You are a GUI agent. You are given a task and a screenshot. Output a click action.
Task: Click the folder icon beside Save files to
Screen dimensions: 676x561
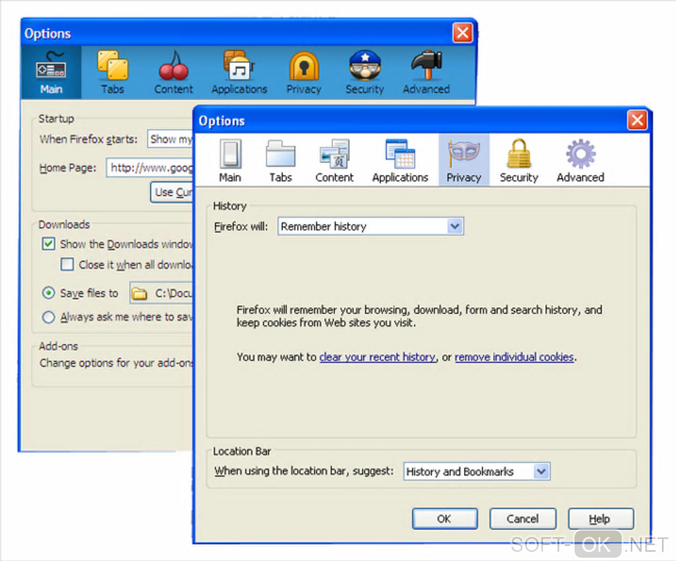(x=139, y=293)
